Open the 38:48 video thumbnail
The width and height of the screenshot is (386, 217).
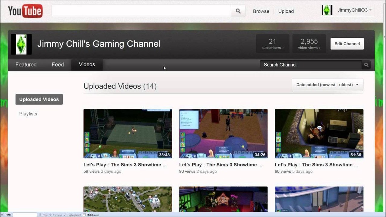[128, 134]
